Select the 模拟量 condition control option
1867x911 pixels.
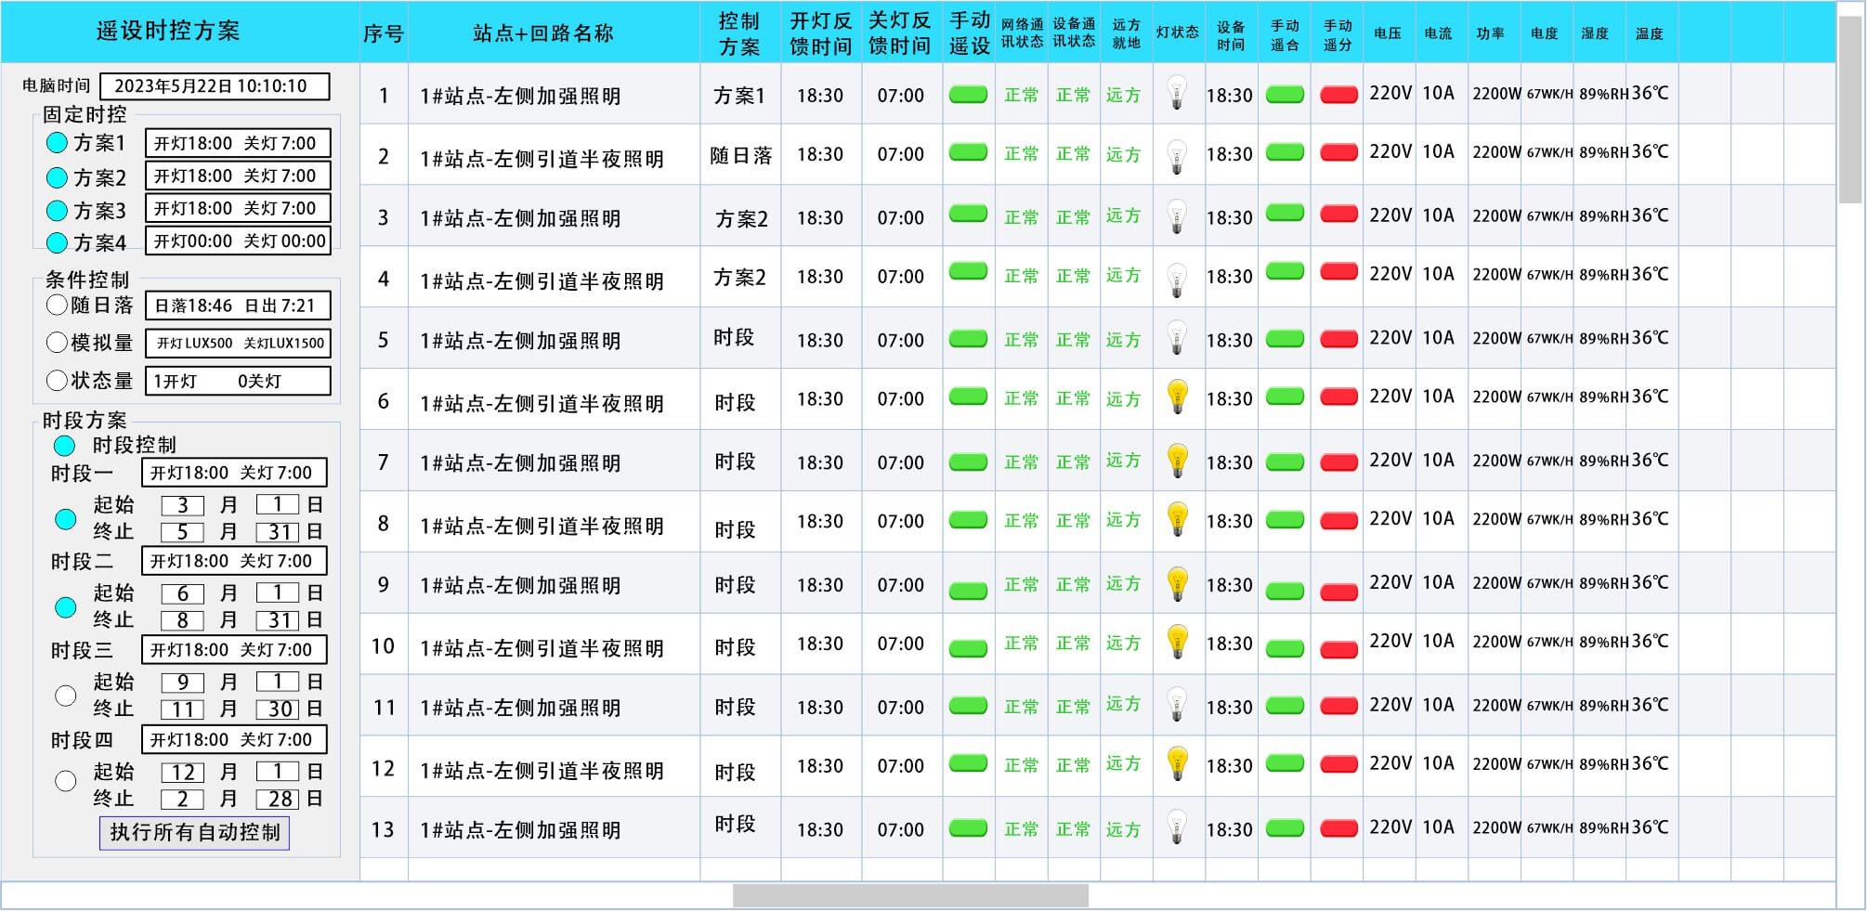coord(57,343)
